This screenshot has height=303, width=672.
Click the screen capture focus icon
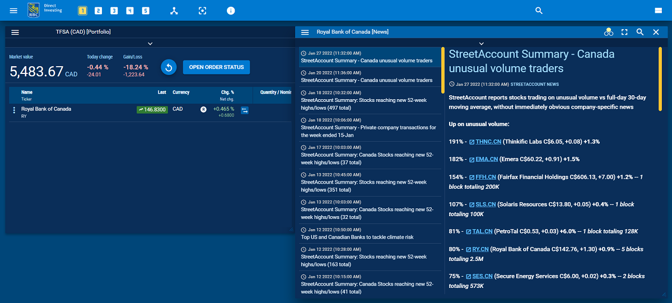[x=202, y=11]
